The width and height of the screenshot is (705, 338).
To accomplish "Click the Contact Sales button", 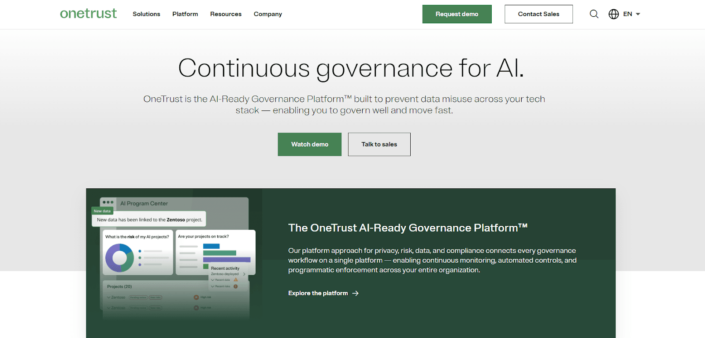I will (x=538, y=14).
